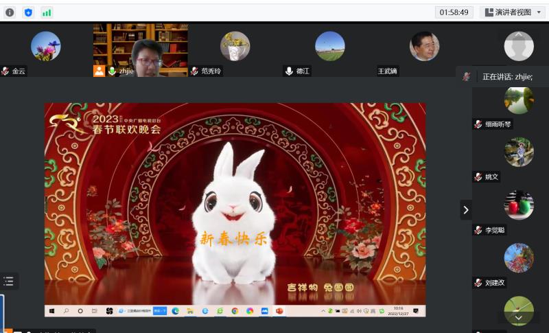Open the meeting info icon

10,12
